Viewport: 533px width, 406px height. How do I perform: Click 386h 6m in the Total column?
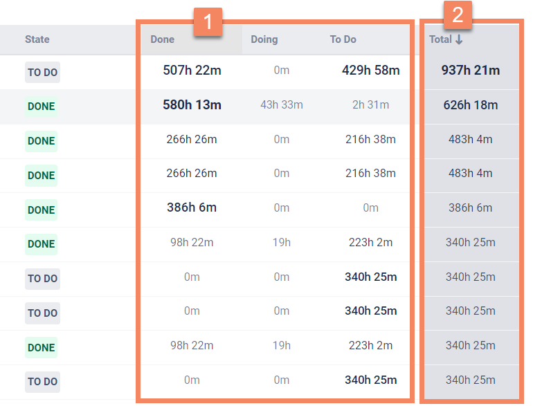pyautogui.click(x=471, y=207)
